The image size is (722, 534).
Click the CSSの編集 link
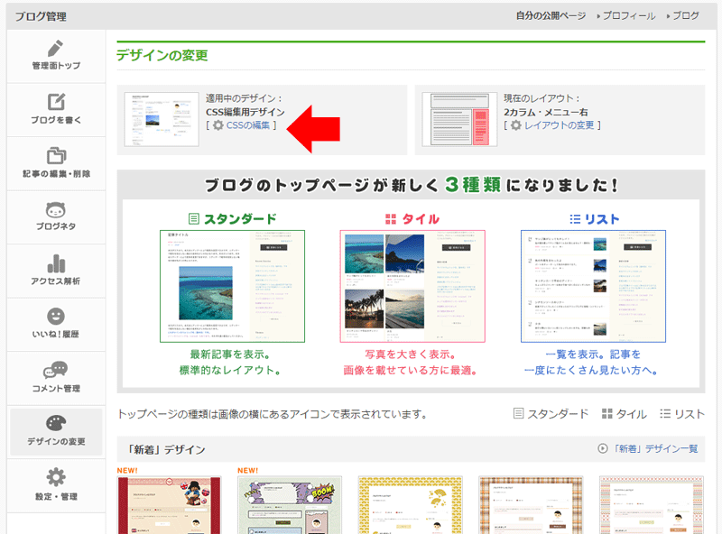(x=246, y=125)
